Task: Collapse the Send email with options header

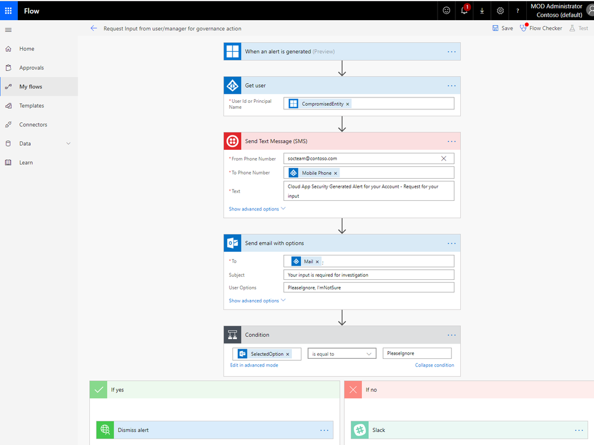Action: coord(342,244)
